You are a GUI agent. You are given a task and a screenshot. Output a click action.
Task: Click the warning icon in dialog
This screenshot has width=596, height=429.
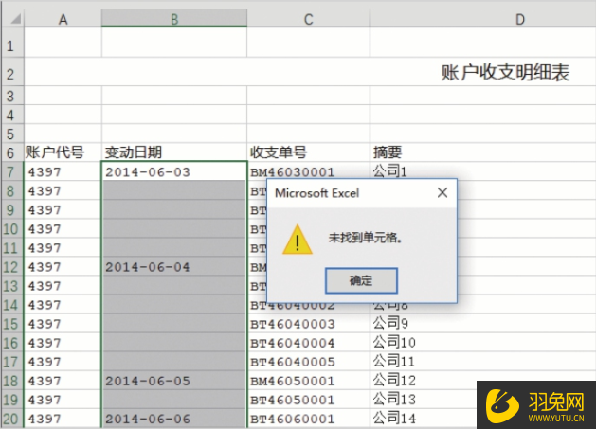(298, 240)
